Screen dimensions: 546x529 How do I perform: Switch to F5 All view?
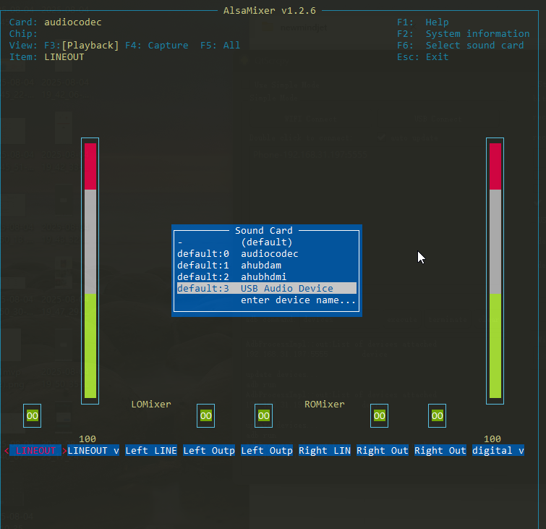(x=220, y=45)
